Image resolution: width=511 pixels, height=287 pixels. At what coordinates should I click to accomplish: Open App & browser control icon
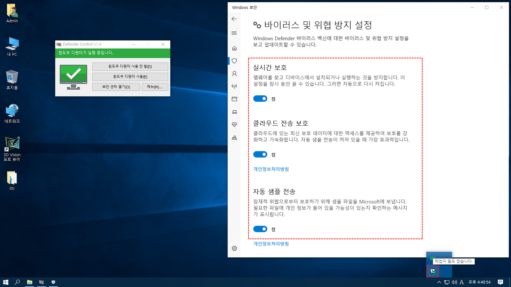(x=234, y=99)
